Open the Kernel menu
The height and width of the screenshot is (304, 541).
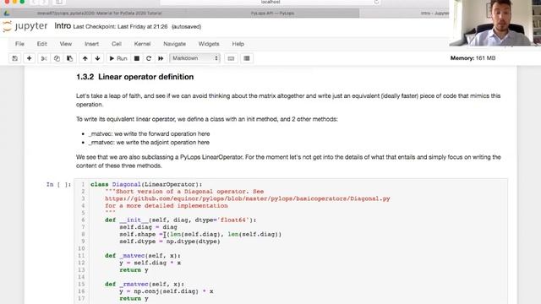tap(142, 44)
